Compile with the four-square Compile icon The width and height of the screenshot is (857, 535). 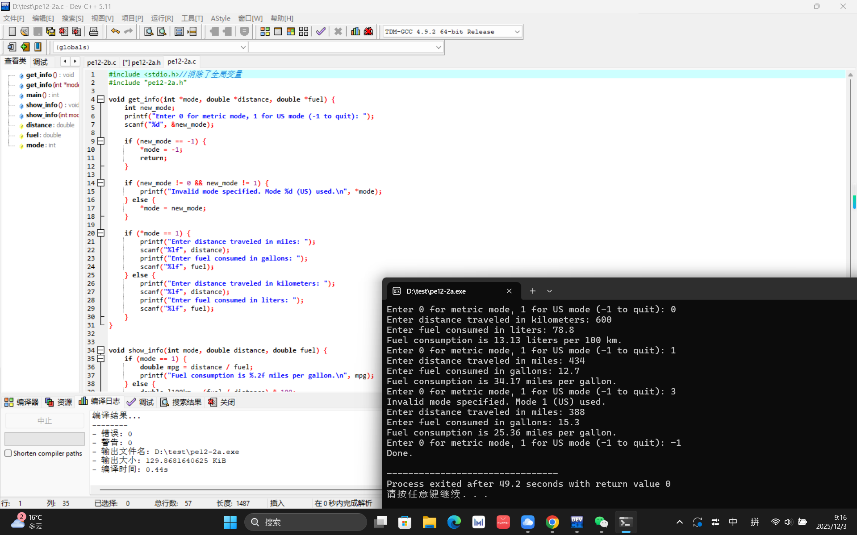click(x=265, y=31)
